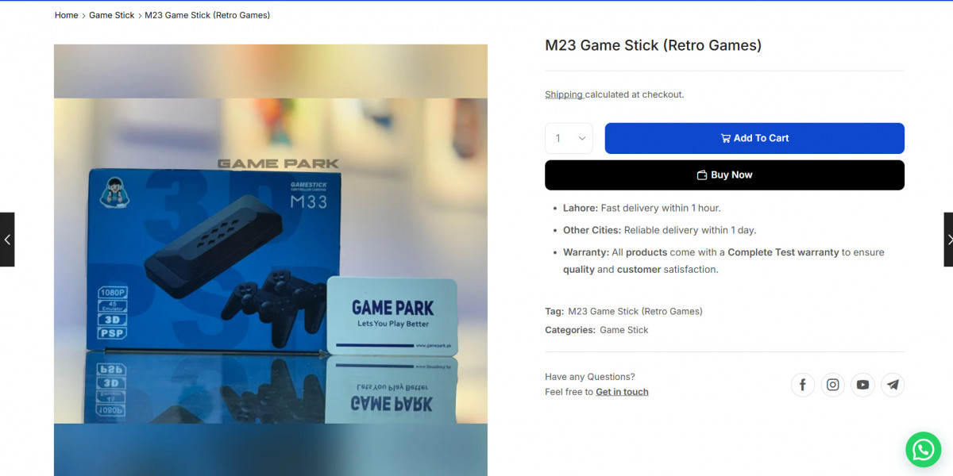
Task: Open the Instagram social icon
Action: (833, 385)
